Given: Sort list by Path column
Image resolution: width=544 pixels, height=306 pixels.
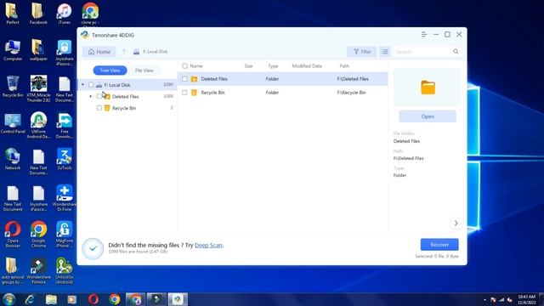Looking at the screenshot, I should point(344,66).
